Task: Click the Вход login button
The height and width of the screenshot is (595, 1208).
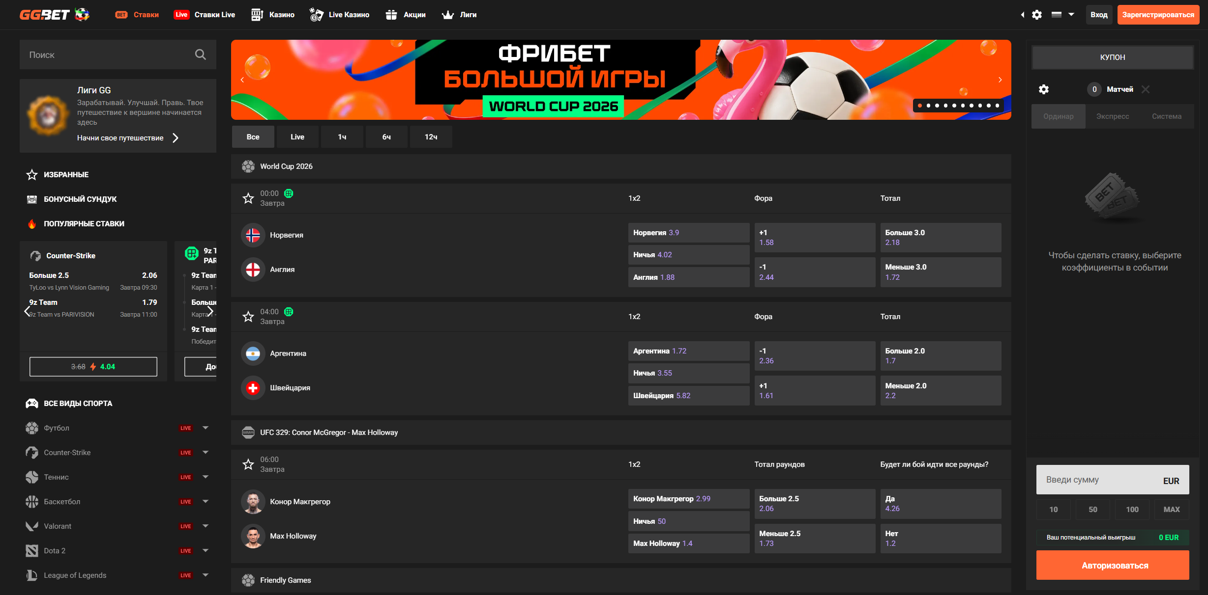Action: point(1099,15)
